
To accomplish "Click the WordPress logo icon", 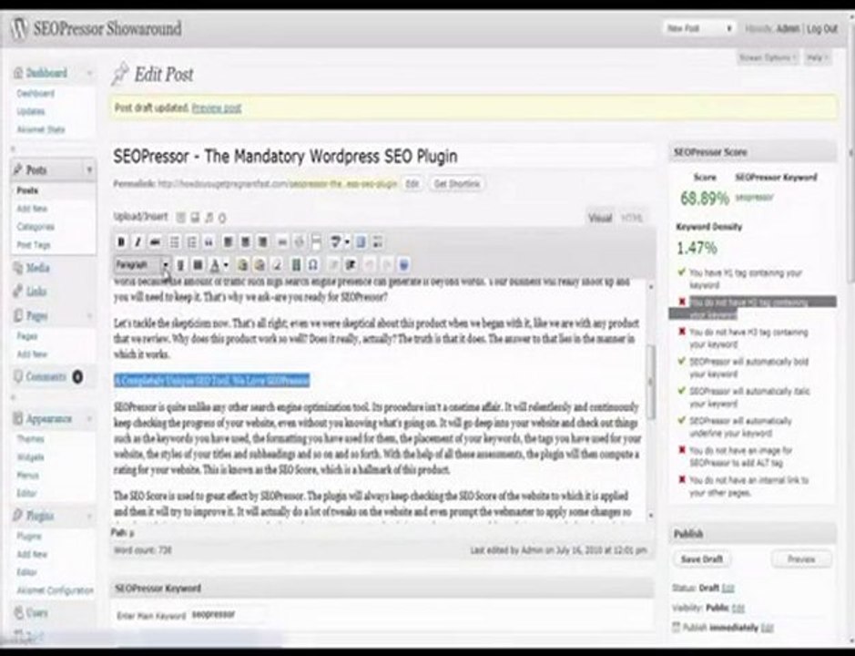I will pyautogui.click(x=20, y=28).
